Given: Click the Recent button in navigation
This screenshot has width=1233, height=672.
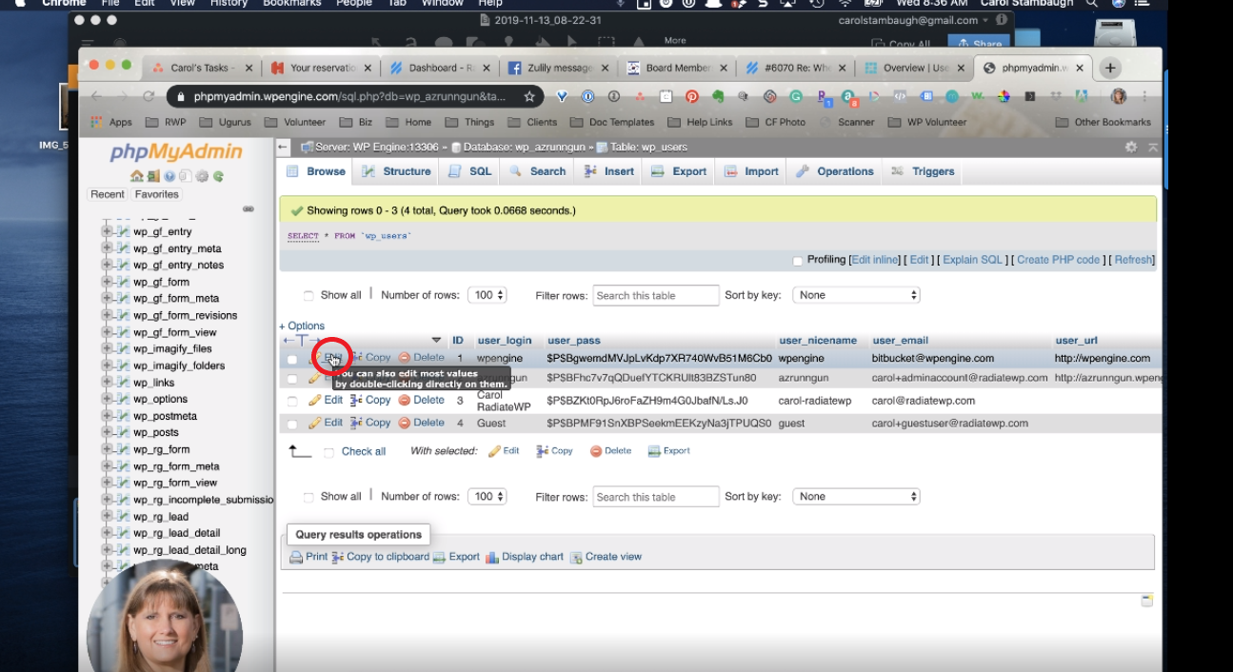Looking at the screenshot, I should 108,194.
